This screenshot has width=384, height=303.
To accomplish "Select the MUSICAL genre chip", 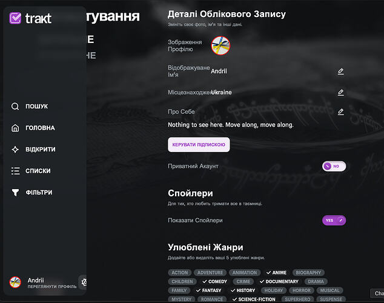I will click(330, 290).
